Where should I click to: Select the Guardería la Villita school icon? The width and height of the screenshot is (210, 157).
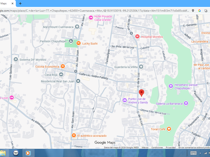141,67
